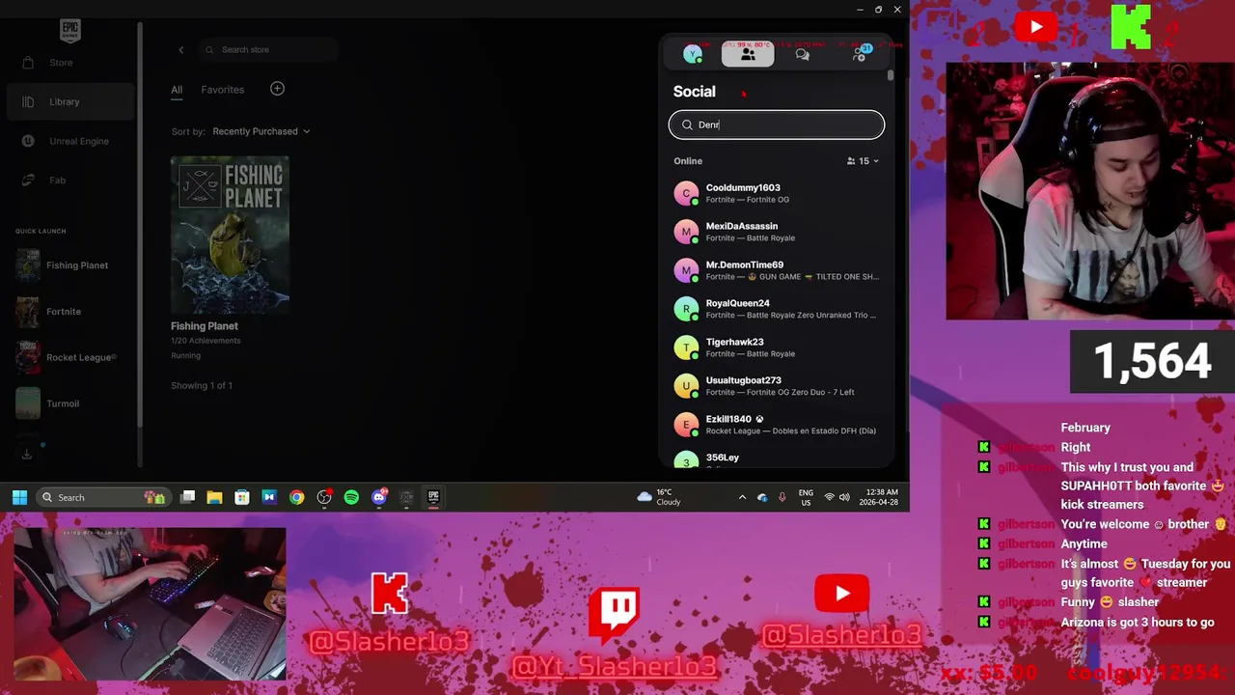Select the Friends tab icon in Social panel
Screen dimensions: 1235x695
(748, 55)
